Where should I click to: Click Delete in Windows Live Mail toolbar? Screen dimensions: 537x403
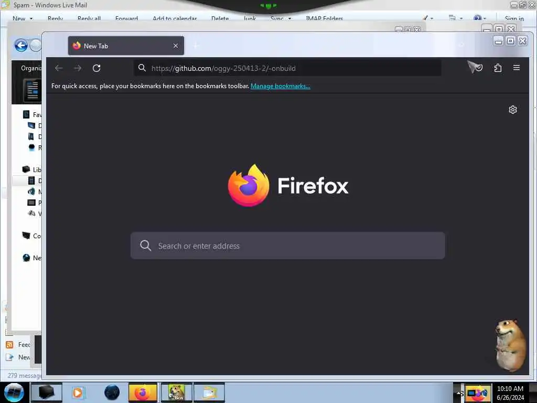tap(220, 18)
